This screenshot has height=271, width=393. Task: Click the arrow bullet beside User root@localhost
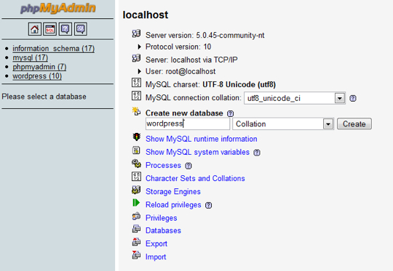click(140, 72)
